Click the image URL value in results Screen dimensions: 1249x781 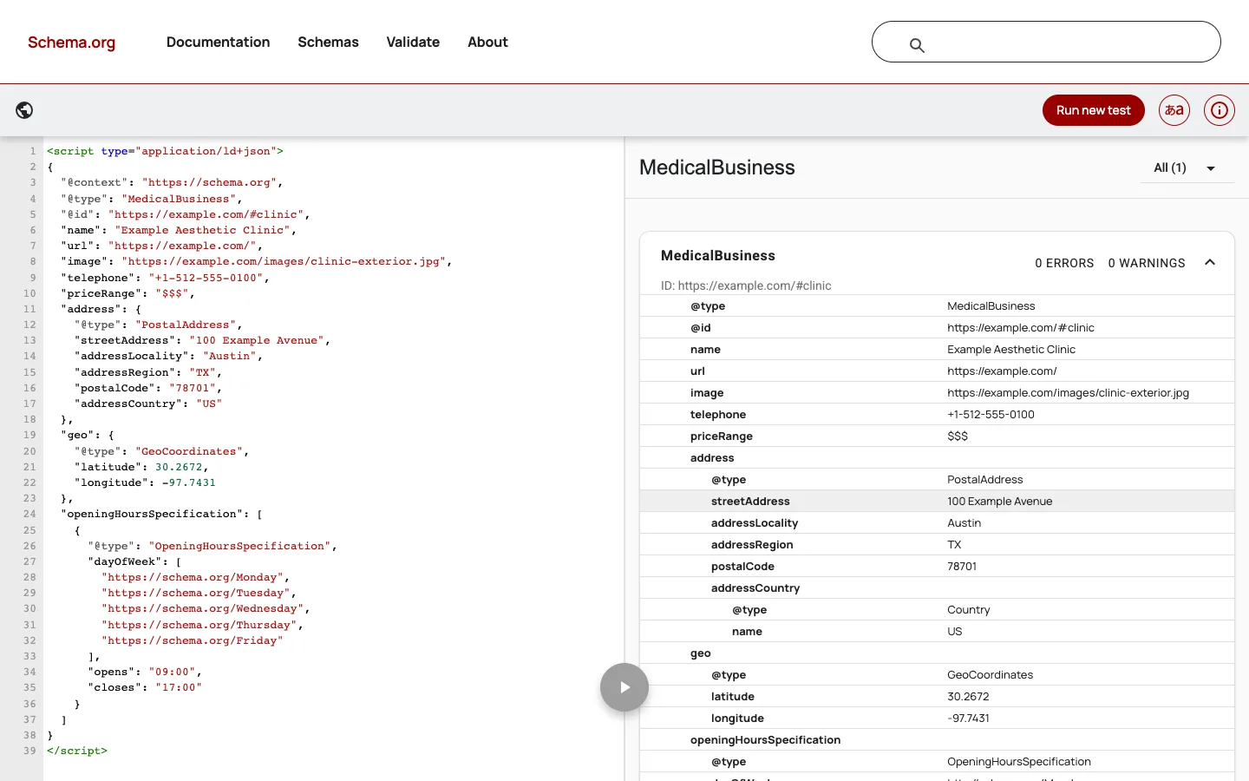click(1068, 392)
